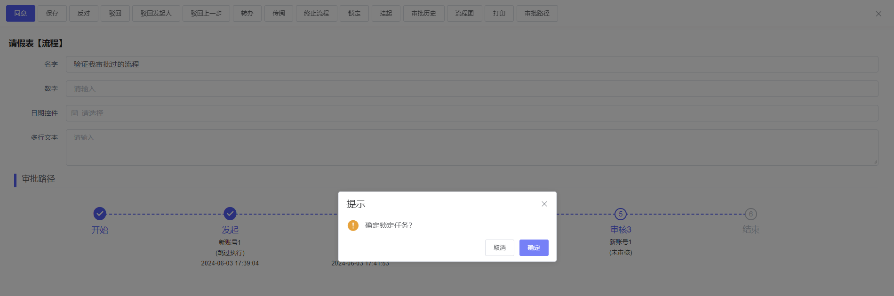Focus the 多行文本 textarea
Screen dimensions: 894x296
tap(471, 147)
